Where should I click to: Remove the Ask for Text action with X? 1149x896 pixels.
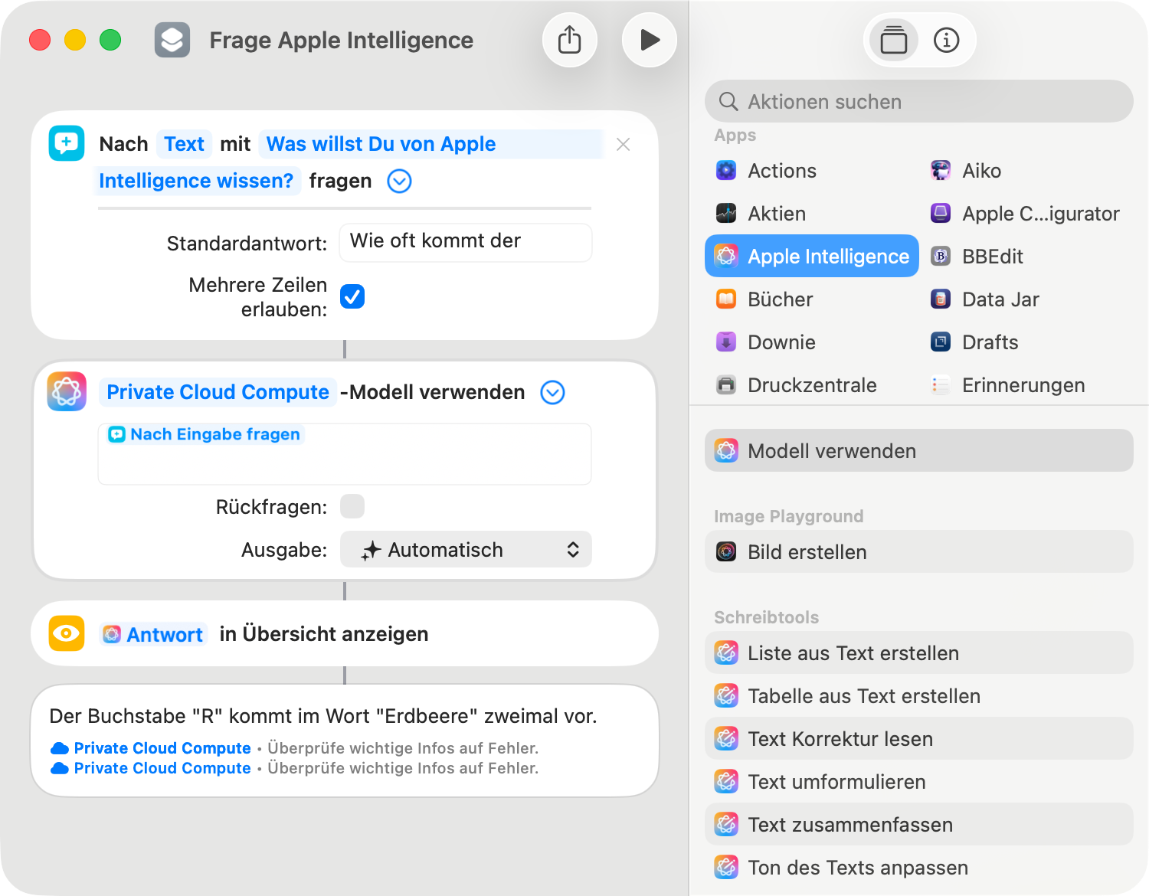624,144
